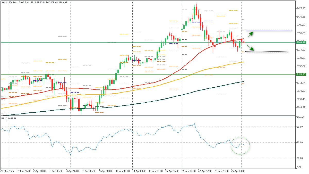Image resolution: width=309 pixels, height=174 pixels.
Task: Click the current price tag 3309.93
Action: click(301, 42)
